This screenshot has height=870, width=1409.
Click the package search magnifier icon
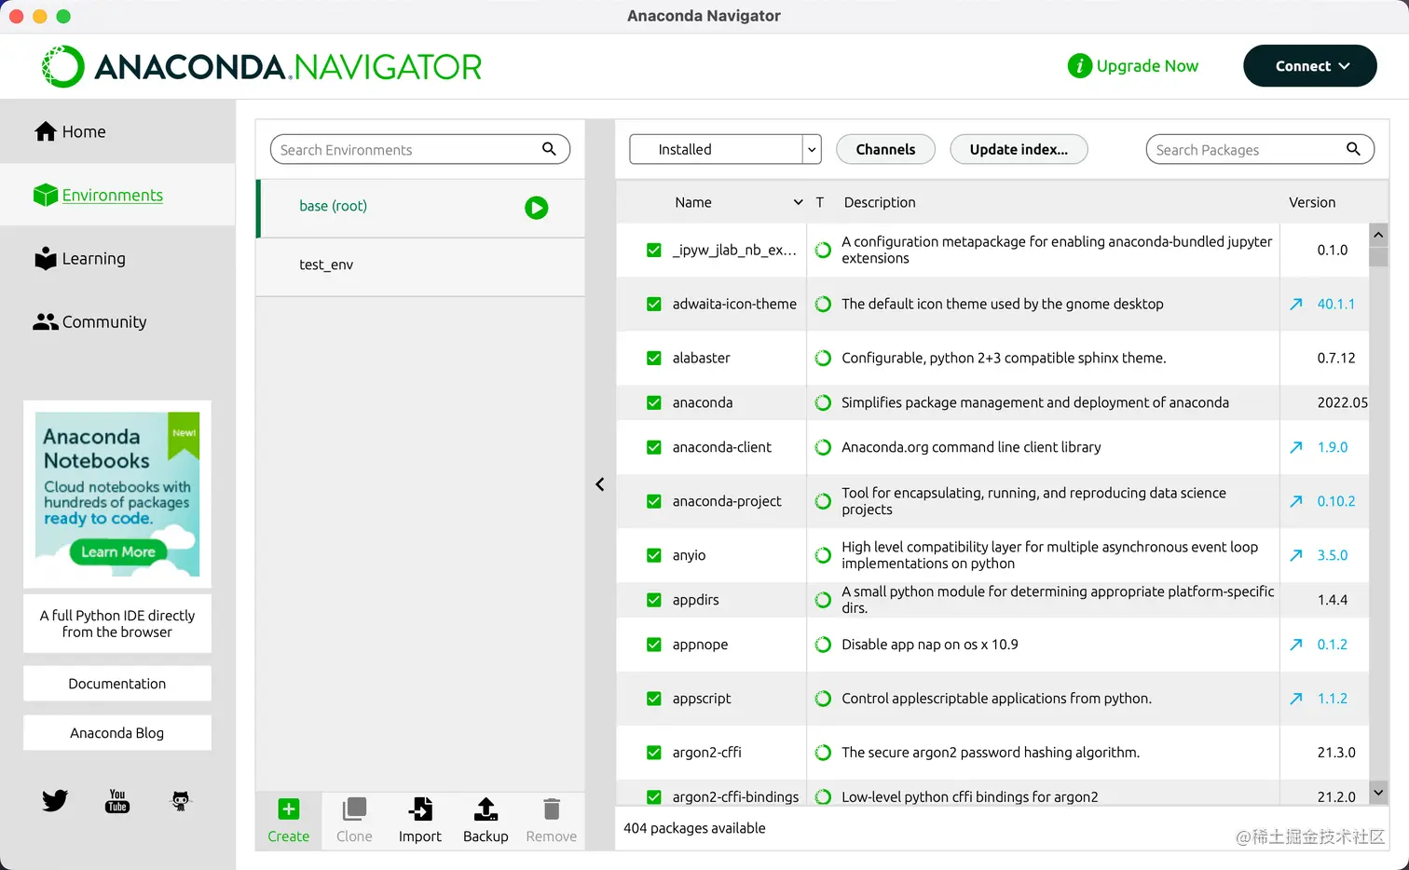(x=1353, y=149)
